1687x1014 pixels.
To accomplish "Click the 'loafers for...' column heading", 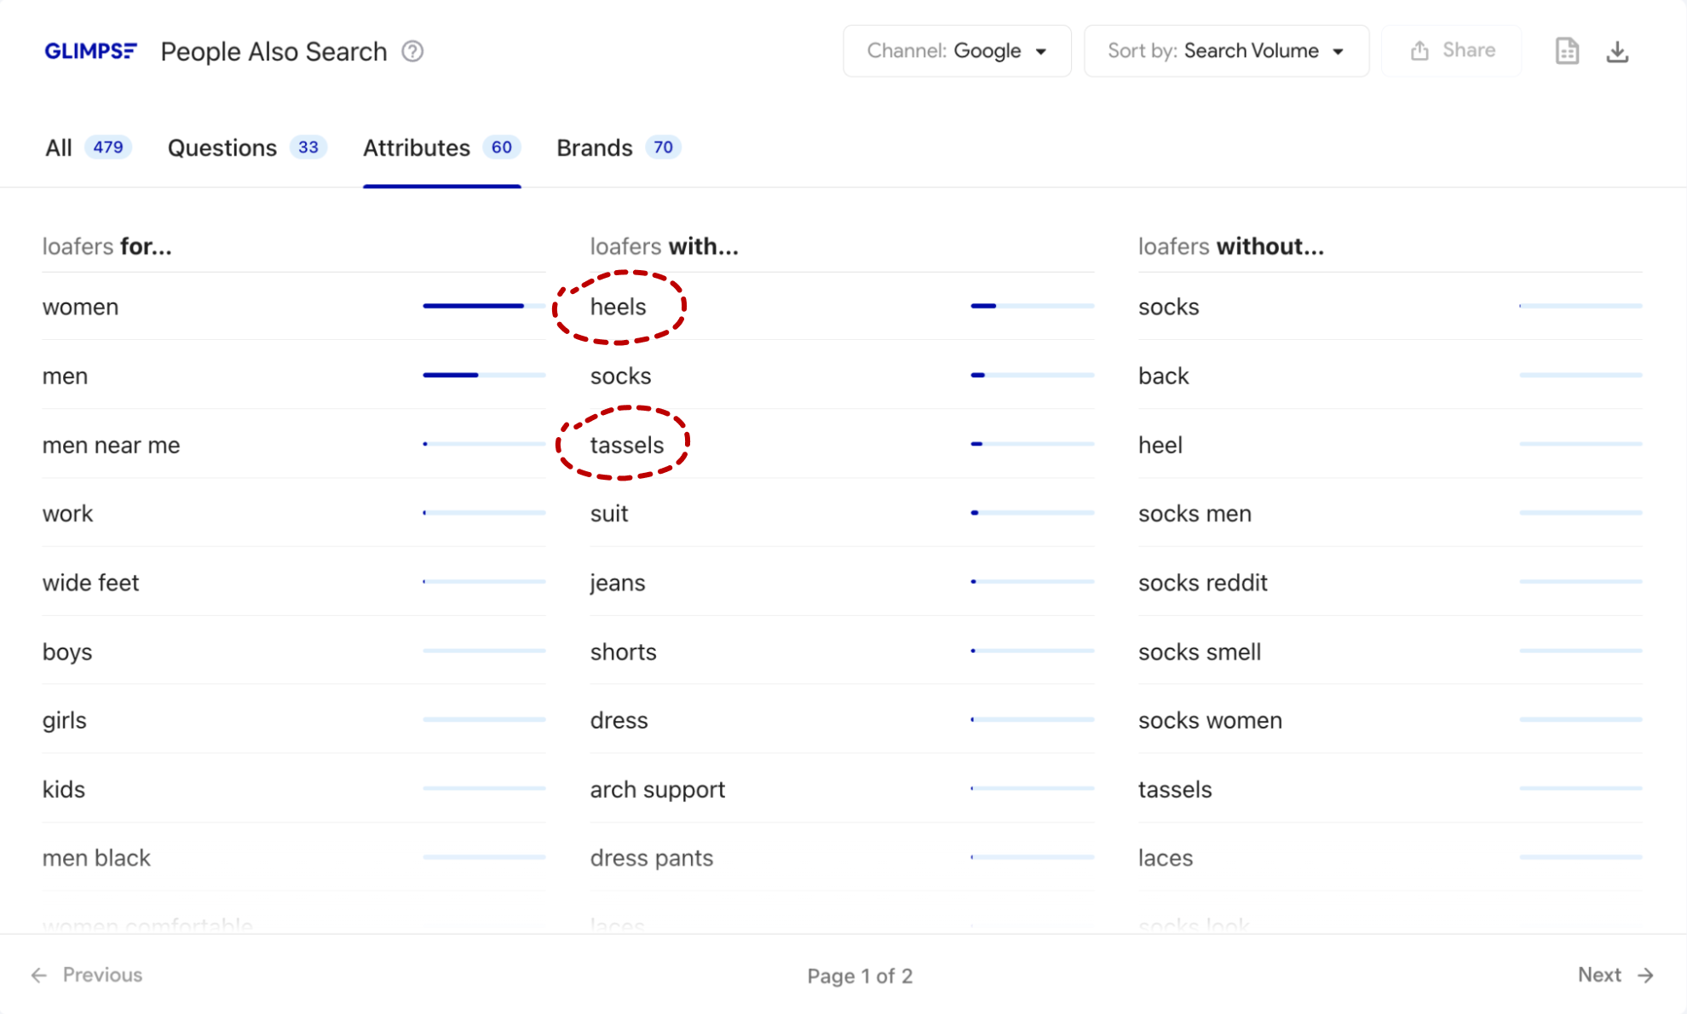I will pyautogui.click(x=107, y=246).
